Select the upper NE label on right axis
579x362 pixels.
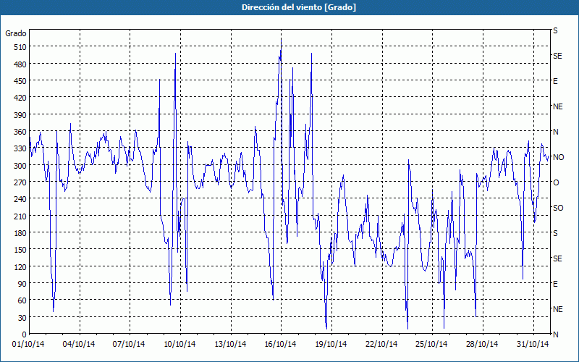[558, 106]
